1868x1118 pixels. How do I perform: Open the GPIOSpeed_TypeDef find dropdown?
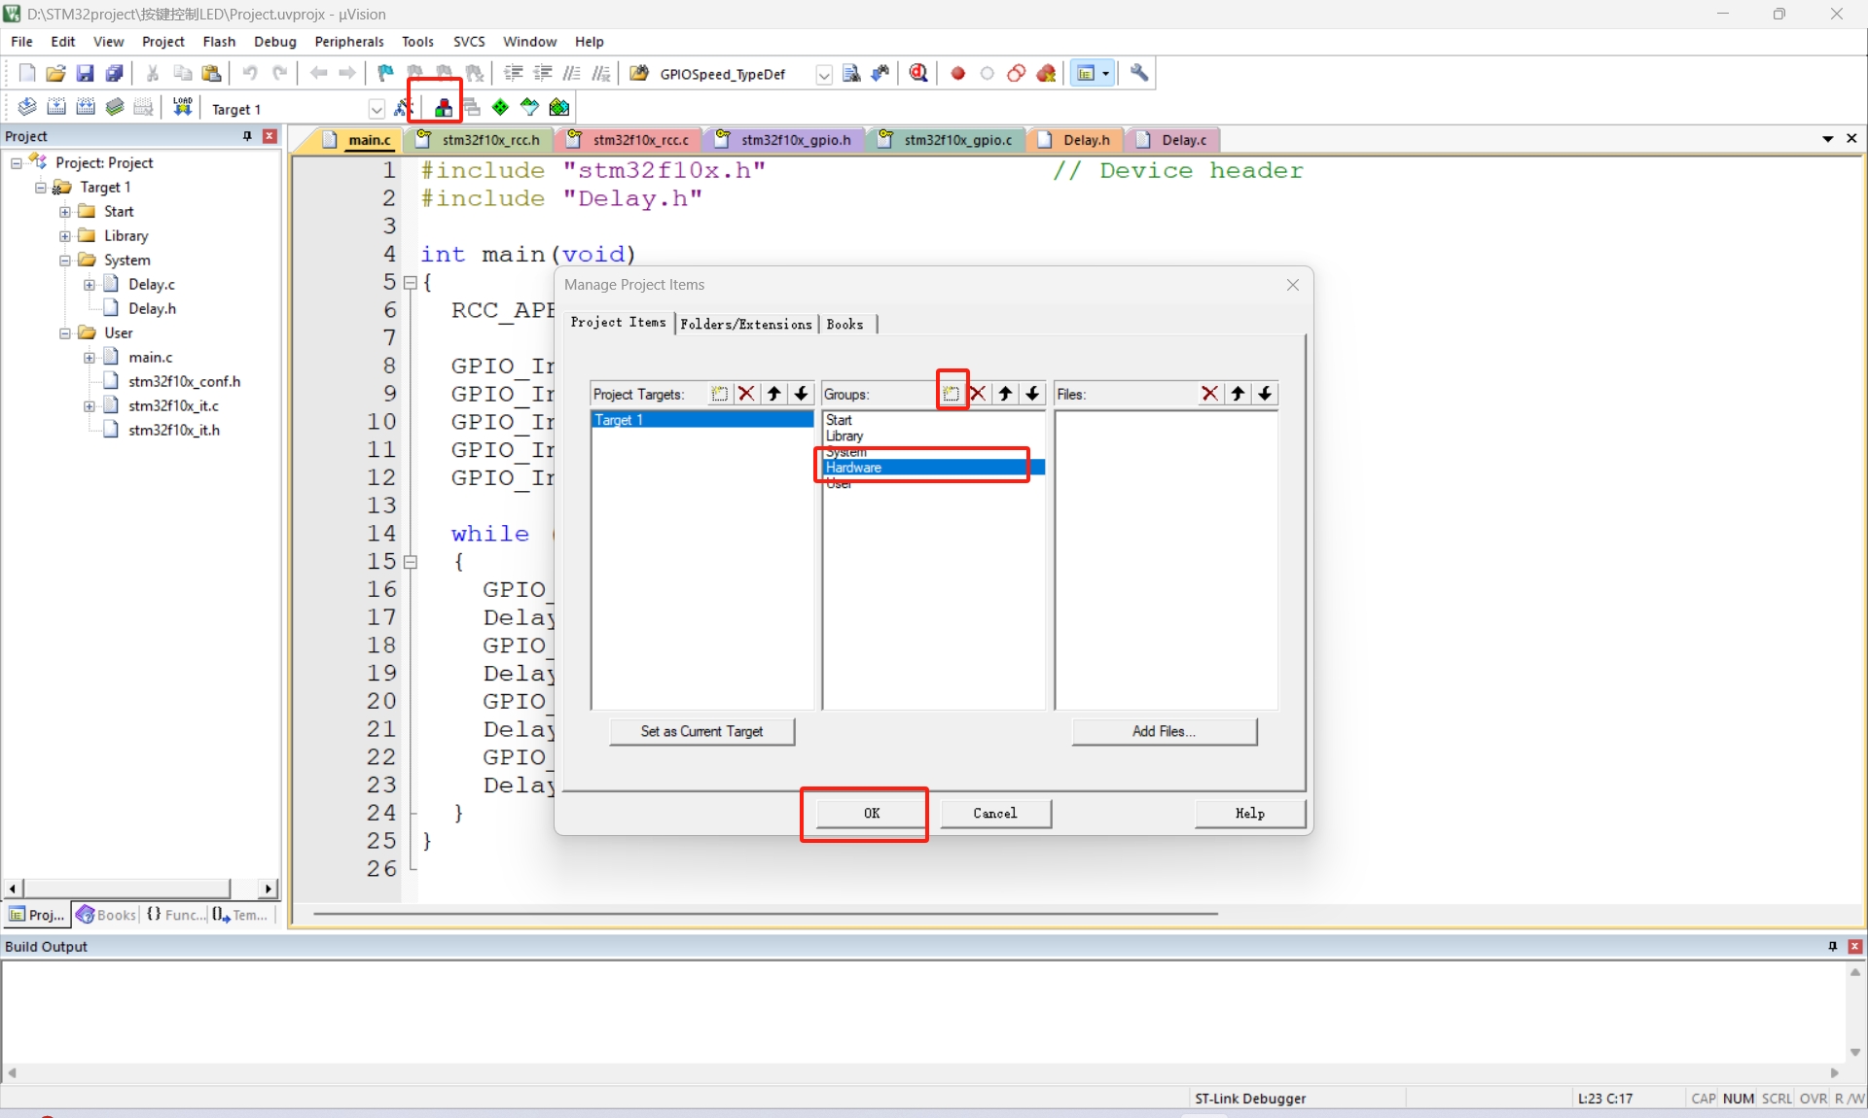(x=823, y=75)
